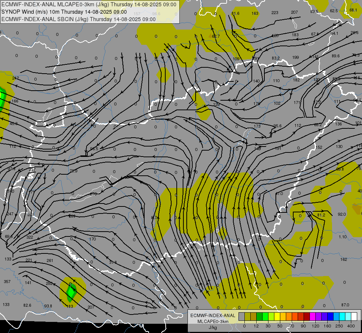Click the legend tick label 50

[x=280, y=326]
